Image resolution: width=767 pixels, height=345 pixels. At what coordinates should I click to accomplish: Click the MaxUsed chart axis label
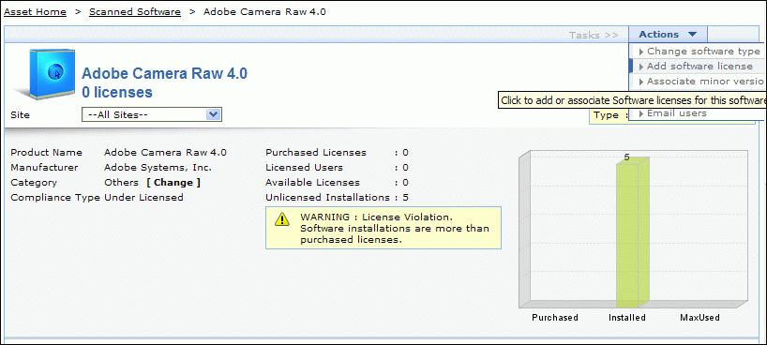pyautogui.click(x=700, y=318)
